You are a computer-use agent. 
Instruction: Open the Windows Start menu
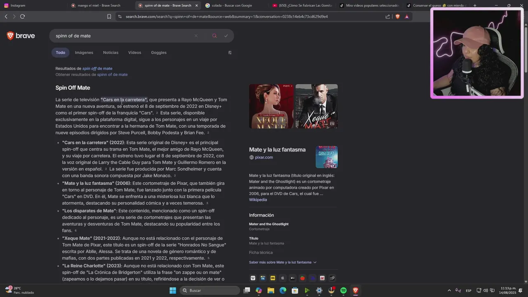[x=172, y=290]
